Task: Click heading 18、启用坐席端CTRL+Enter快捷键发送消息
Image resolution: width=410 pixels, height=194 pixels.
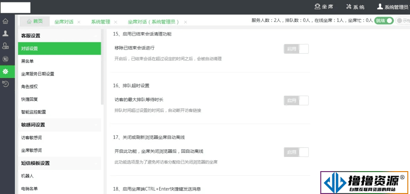Action: coord(157,189)
